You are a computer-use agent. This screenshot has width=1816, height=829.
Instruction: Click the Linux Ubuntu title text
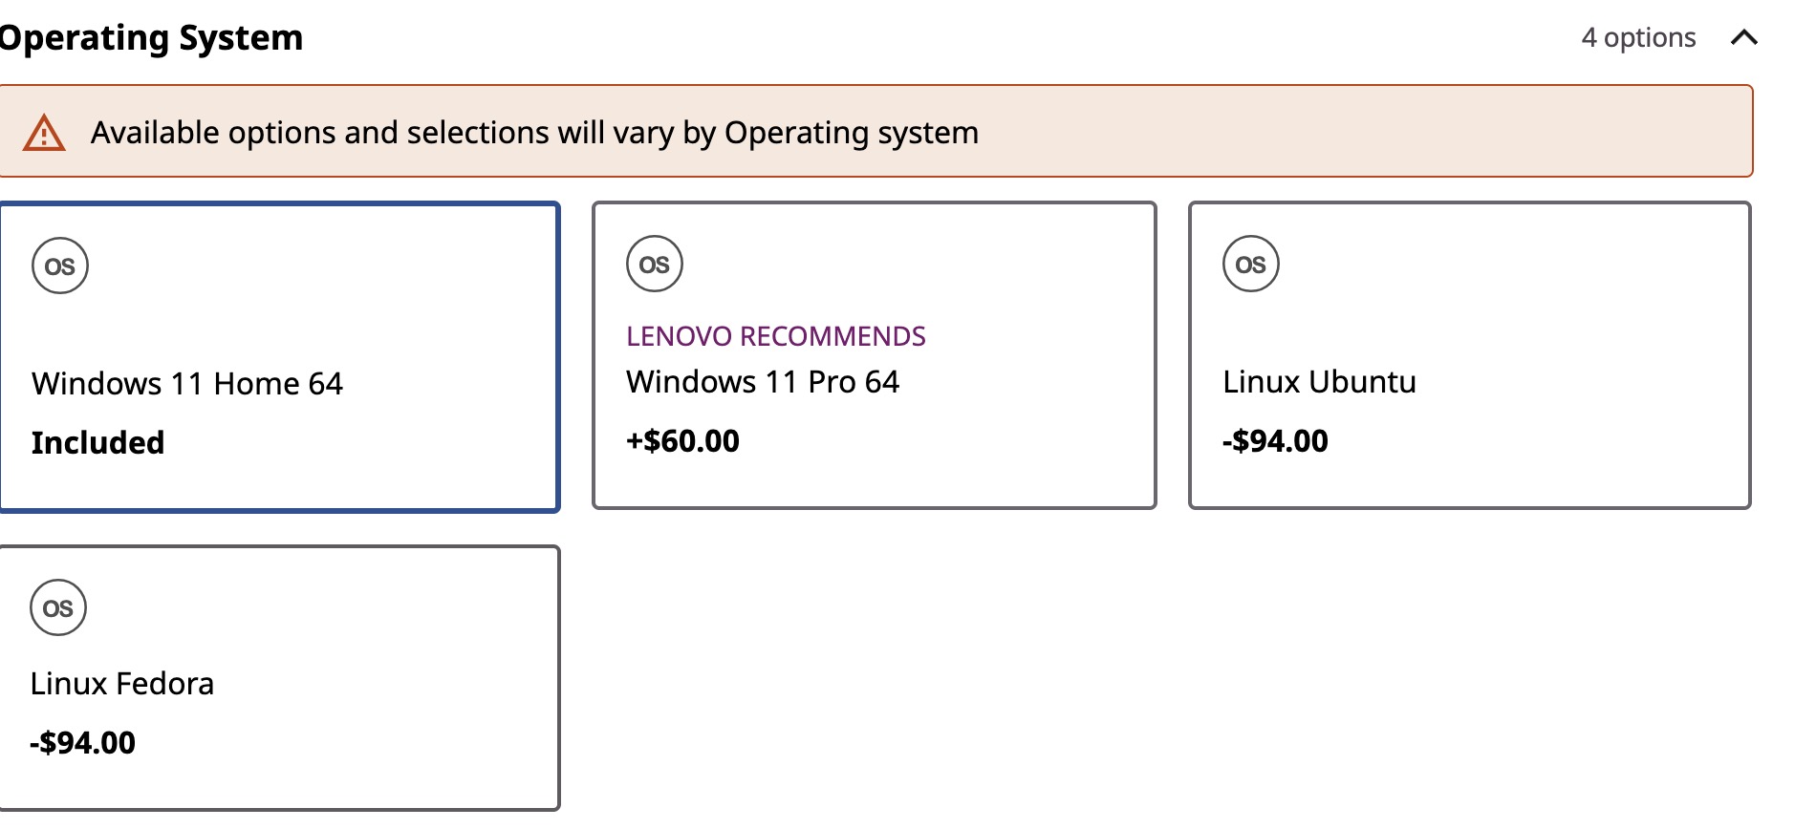click(x=1319, y=382)
